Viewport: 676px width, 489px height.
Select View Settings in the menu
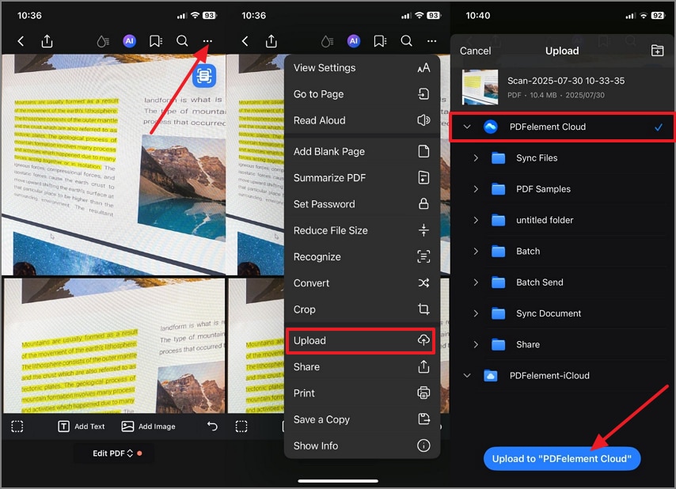point(363,67)
